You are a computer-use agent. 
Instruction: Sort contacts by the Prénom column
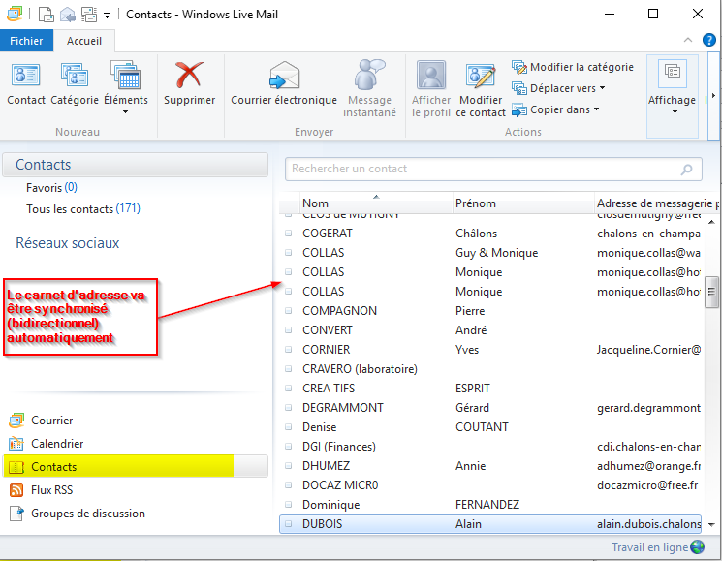(523, 203)
